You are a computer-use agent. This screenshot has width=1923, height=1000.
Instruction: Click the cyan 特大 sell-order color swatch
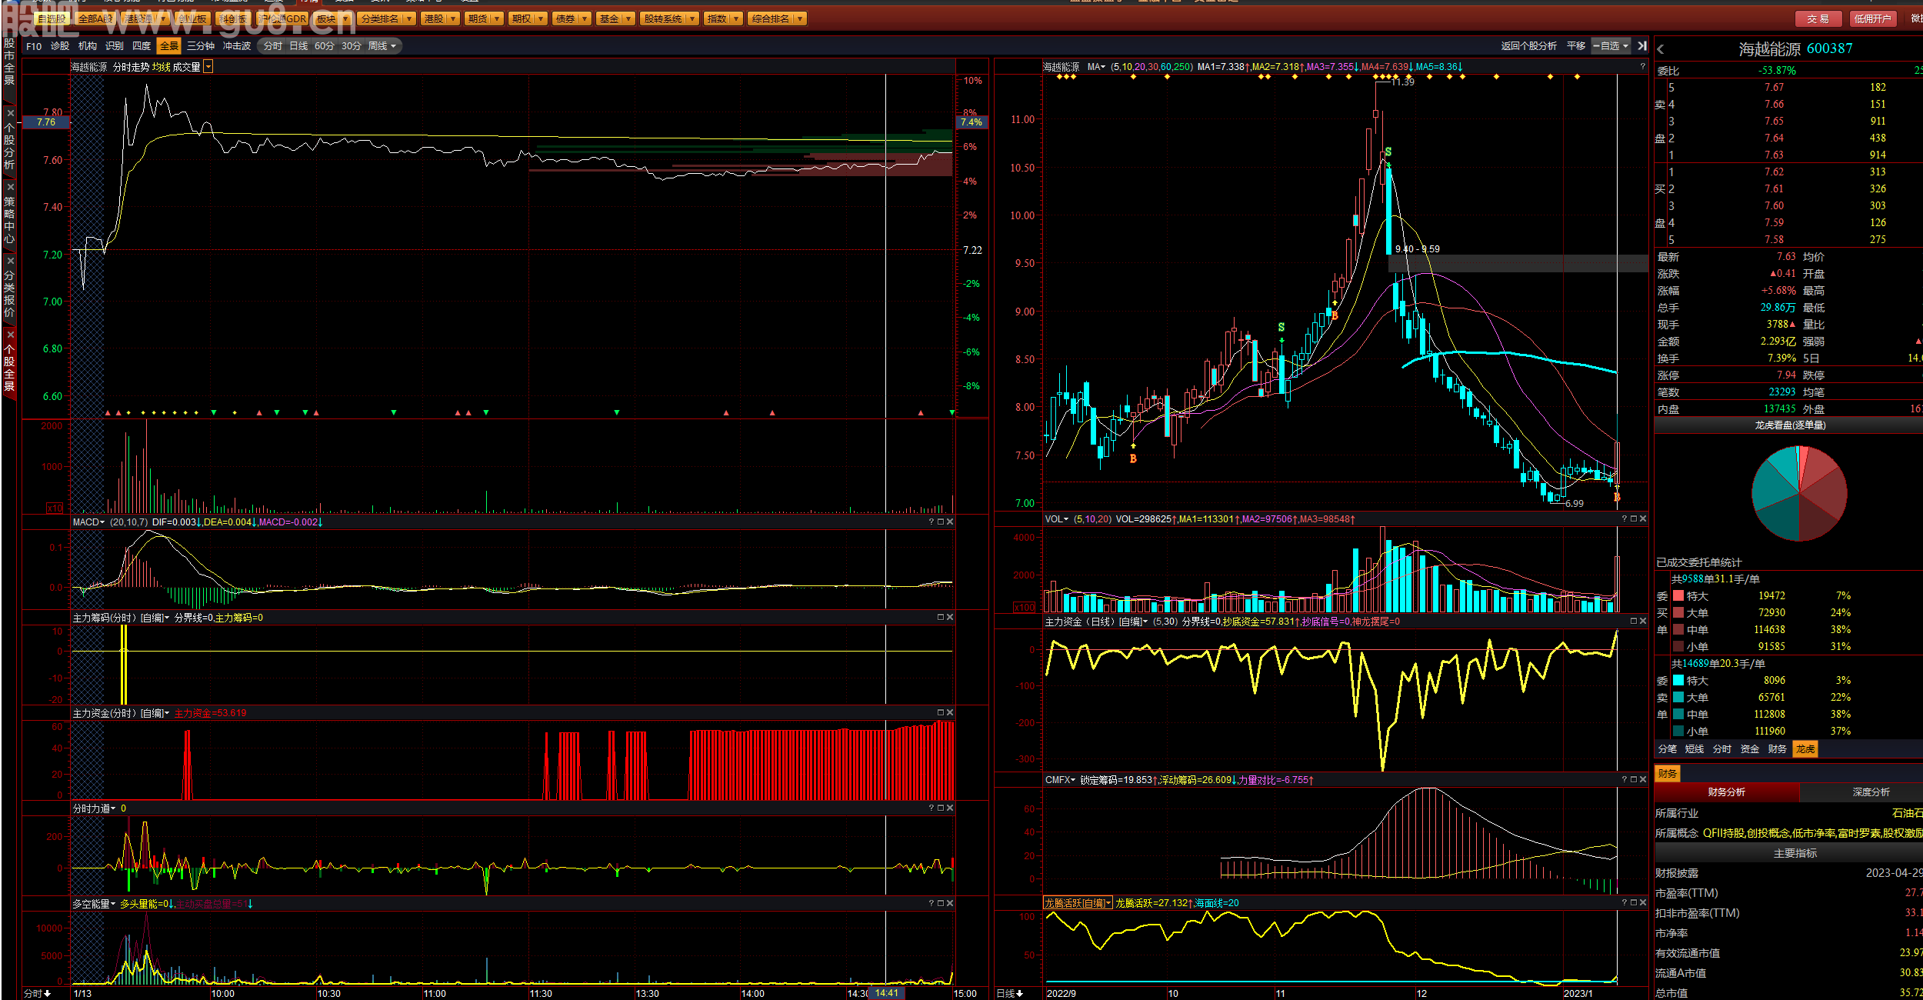click(x=1678, y=680)
